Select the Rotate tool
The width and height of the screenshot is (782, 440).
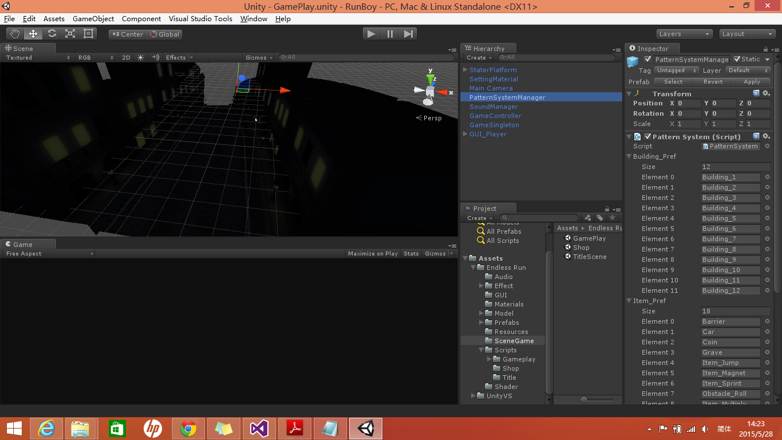pyautogui.click(x=51, y=33)
